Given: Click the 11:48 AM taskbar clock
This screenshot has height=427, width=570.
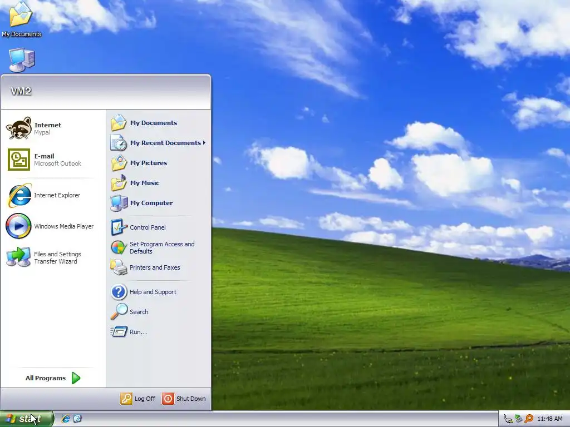Looking at the screenshot, I should (x=549, y=419).
